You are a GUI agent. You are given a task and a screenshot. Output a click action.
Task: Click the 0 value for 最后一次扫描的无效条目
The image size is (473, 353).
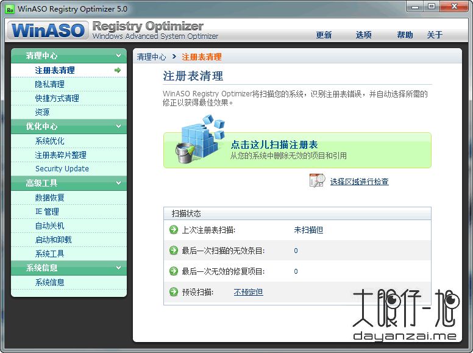click(x=296, y=251)
